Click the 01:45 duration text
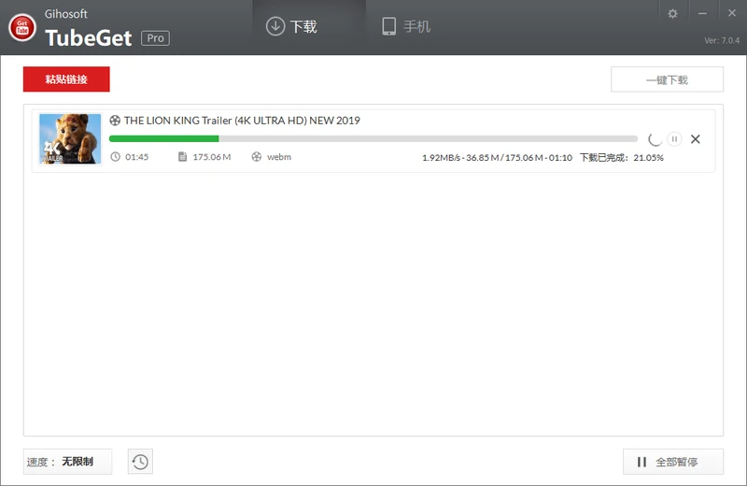 [136, 157]
